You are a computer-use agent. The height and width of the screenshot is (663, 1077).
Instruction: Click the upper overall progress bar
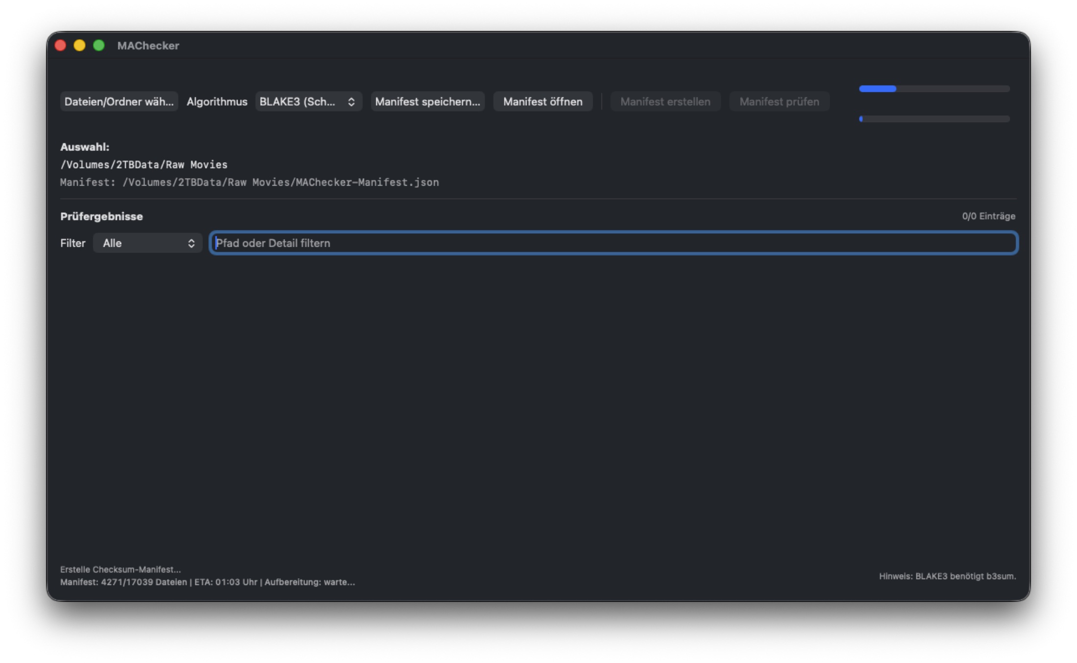coord(934,89)
